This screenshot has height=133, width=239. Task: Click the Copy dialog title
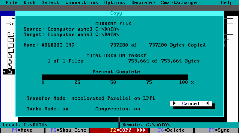(116, 13)
